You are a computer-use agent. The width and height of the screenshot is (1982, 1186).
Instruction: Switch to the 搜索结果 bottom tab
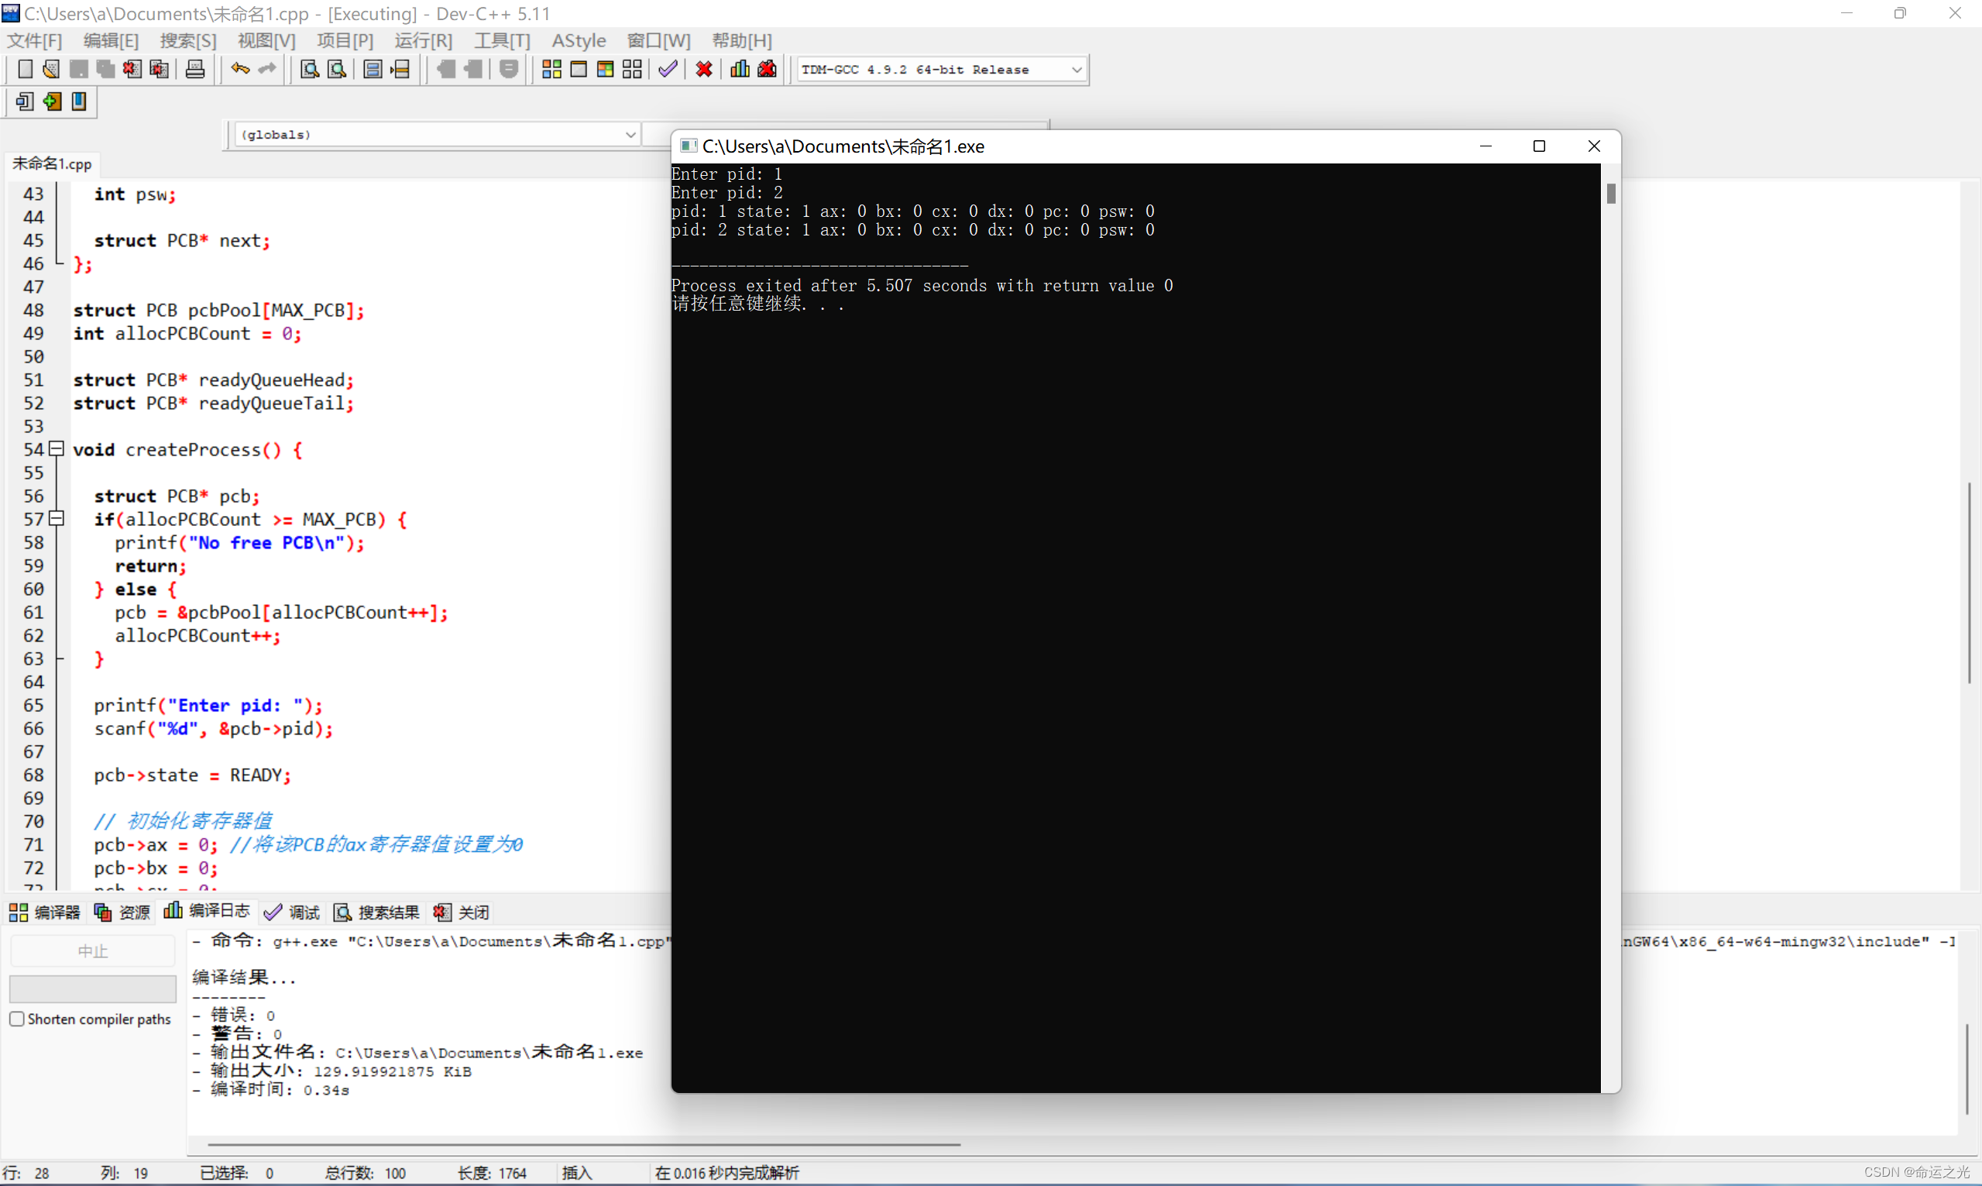tap(376, 912)
